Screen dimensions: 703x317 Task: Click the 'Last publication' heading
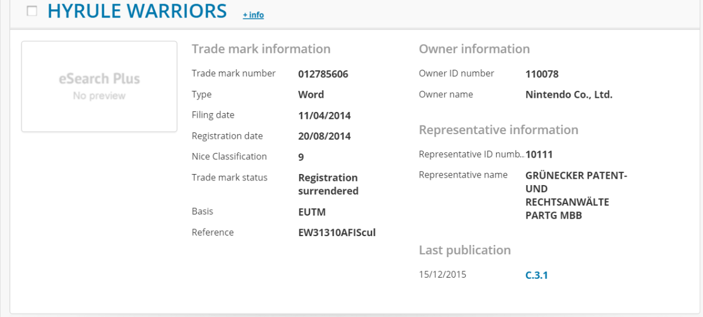coord(465,250)
